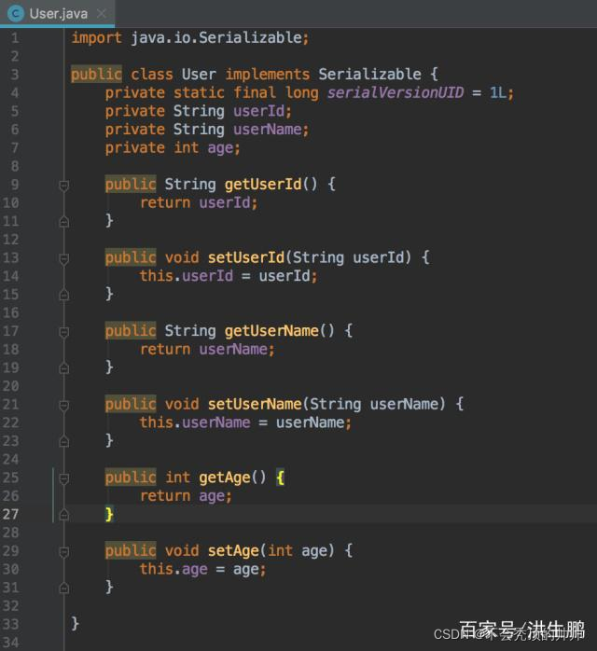
Task: Click 'getUserId' method name
Action: (x=263, y=185)
